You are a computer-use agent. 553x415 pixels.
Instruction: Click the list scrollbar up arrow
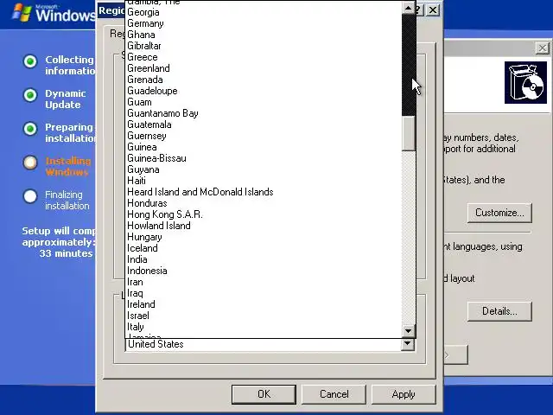pos(409,8)
